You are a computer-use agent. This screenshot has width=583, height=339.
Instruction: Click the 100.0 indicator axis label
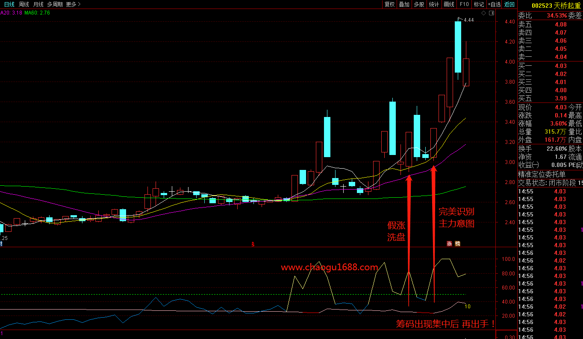pyautogui.click(x=508, y=259)
